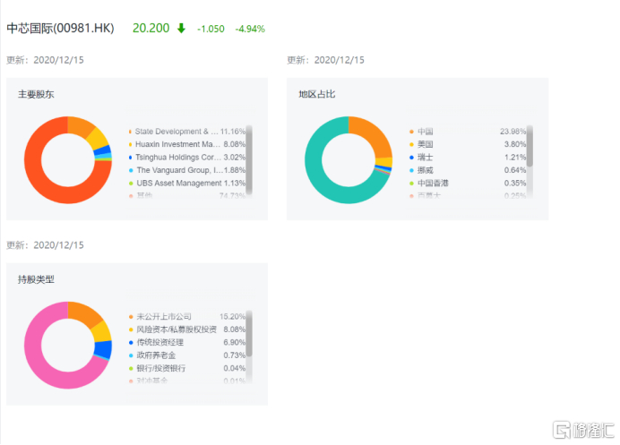Screen dimensions: 620x445
Task: Click the 地区占比 panel heading
Action: point(317,94)
